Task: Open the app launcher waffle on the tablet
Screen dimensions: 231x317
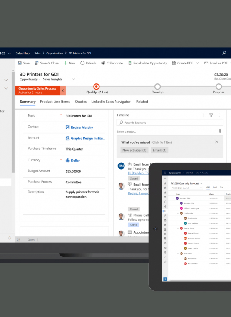Action: (x=165, y=173)
